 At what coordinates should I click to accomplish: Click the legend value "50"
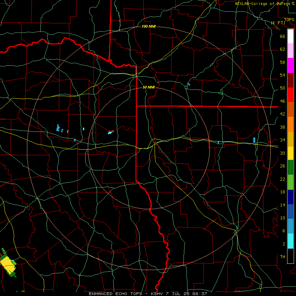283,88
